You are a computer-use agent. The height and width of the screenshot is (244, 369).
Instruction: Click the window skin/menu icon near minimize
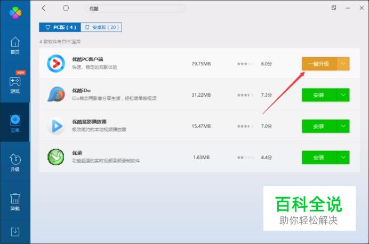pyautogui.click(x=333, y=8)
